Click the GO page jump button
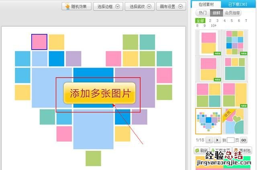 tap(244, 140)
